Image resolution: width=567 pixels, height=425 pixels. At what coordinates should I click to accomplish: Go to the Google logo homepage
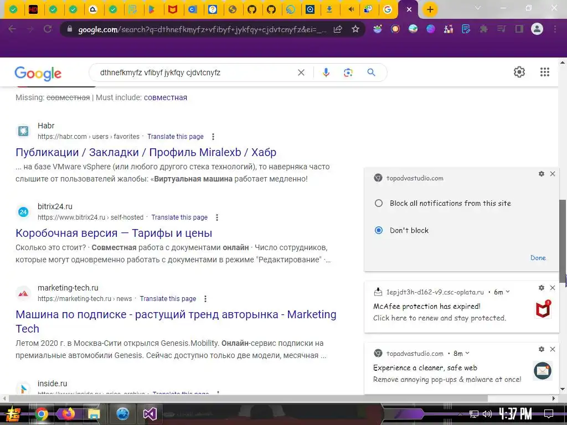point(38,74)
